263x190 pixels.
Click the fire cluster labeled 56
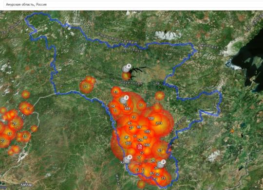coord(127,138)
